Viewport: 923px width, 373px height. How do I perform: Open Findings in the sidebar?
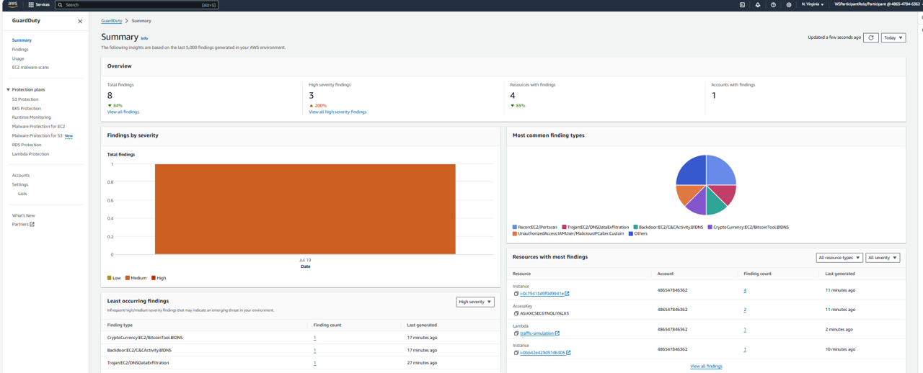20,50
